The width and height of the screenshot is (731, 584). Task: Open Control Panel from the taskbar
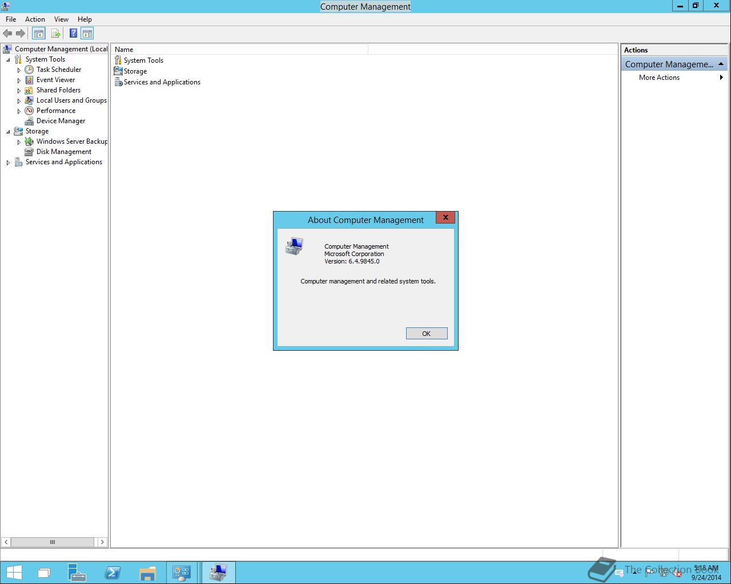[x=182, y=573]
